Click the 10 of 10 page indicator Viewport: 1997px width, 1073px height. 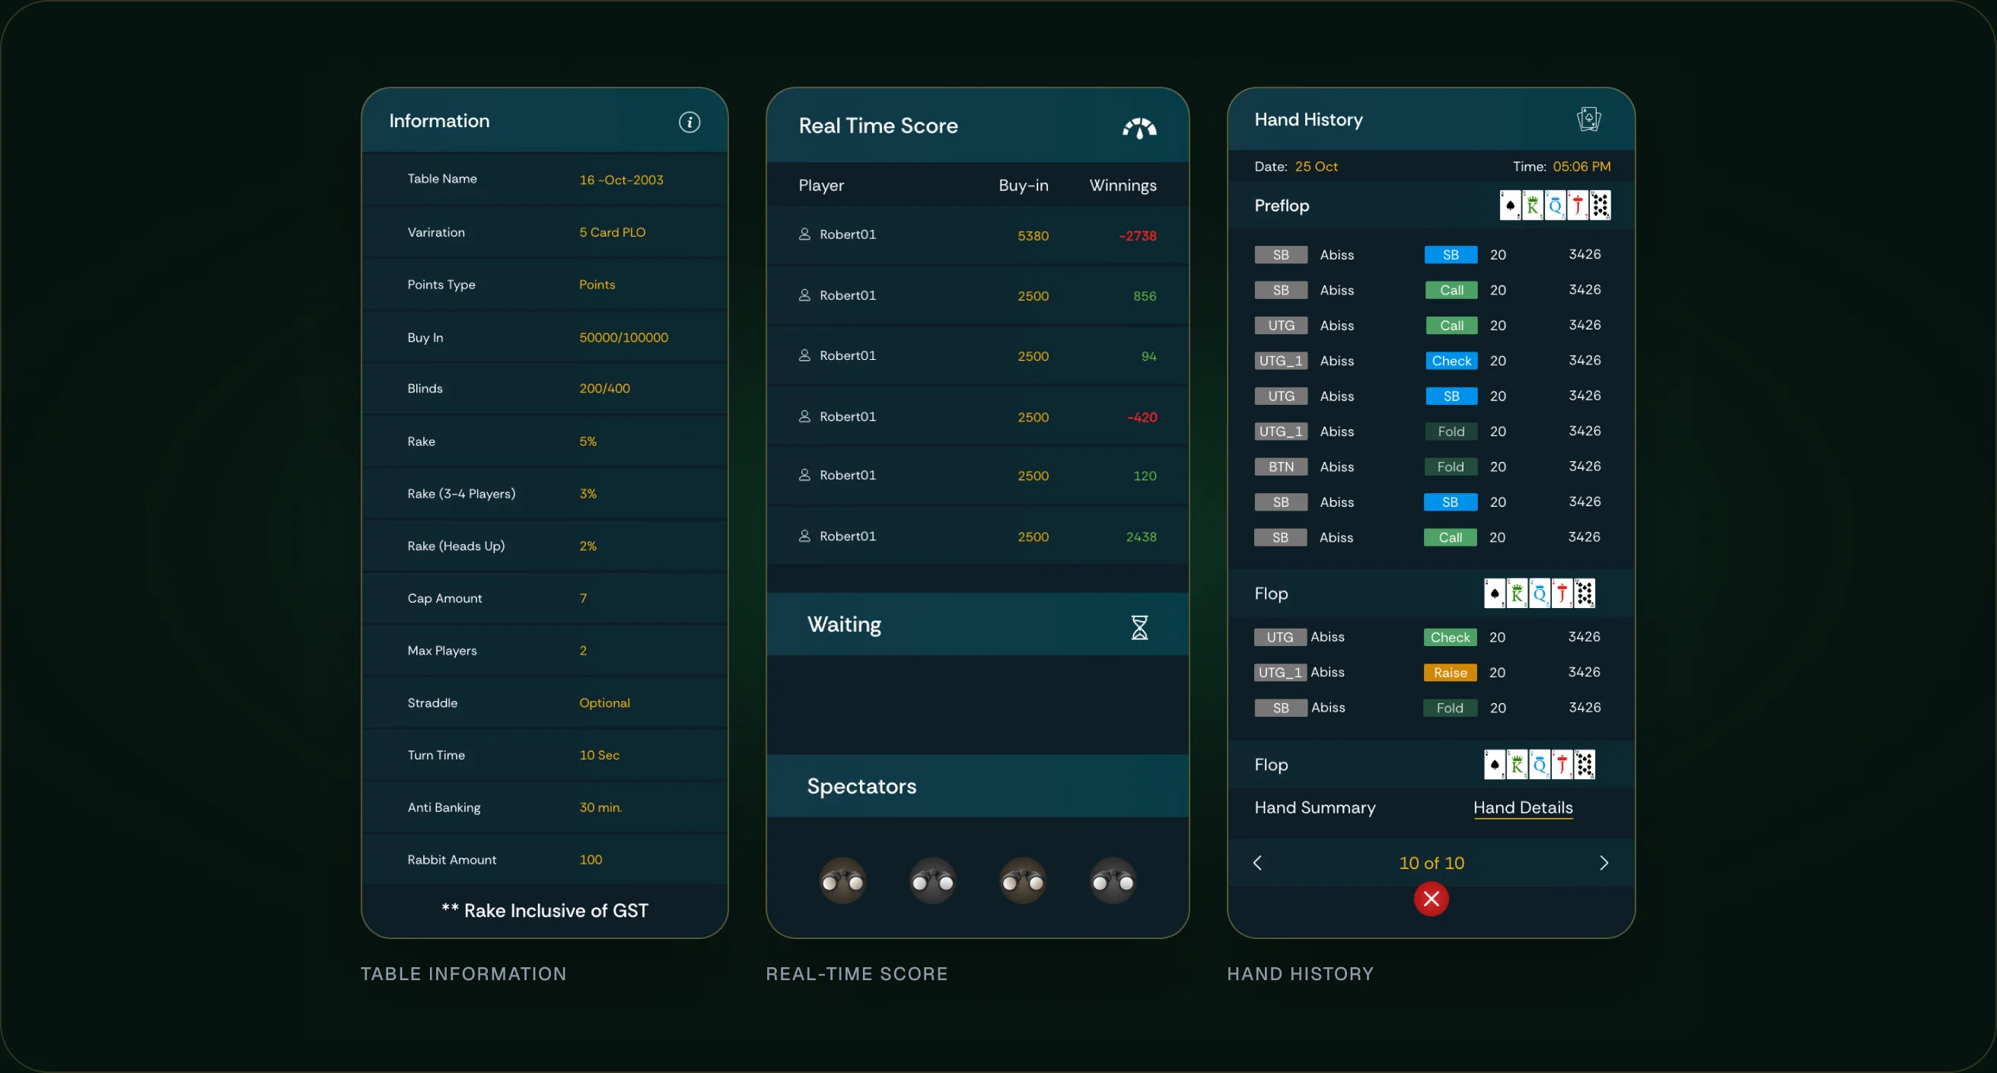click(x=1431, y=863)
